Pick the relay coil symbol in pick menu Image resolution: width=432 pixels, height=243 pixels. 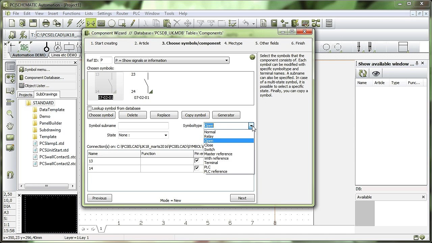(x=69, y=47)
